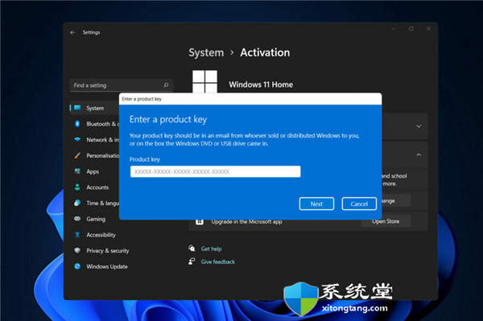
Task: Open the System category label
Action: [x=95, y=108]
